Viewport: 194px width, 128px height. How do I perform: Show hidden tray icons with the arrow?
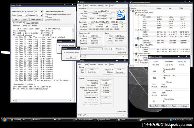173,120
